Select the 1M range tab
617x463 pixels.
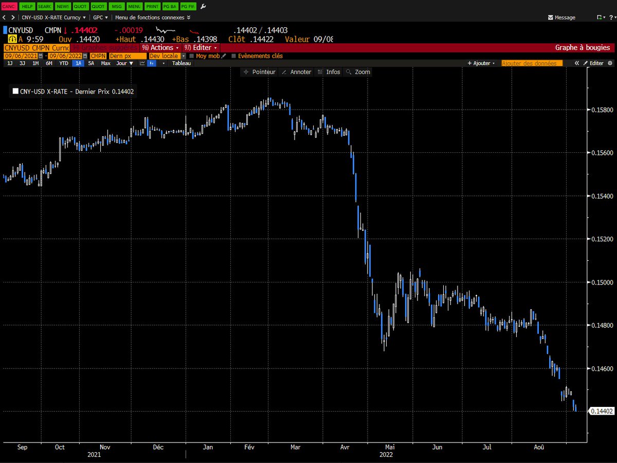coord(35,63)
